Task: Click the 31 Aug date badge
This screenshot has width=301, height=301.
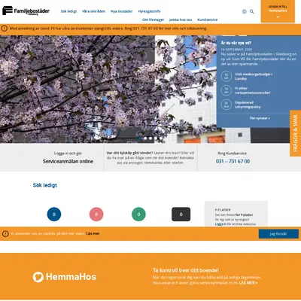Action: point(227,105)
